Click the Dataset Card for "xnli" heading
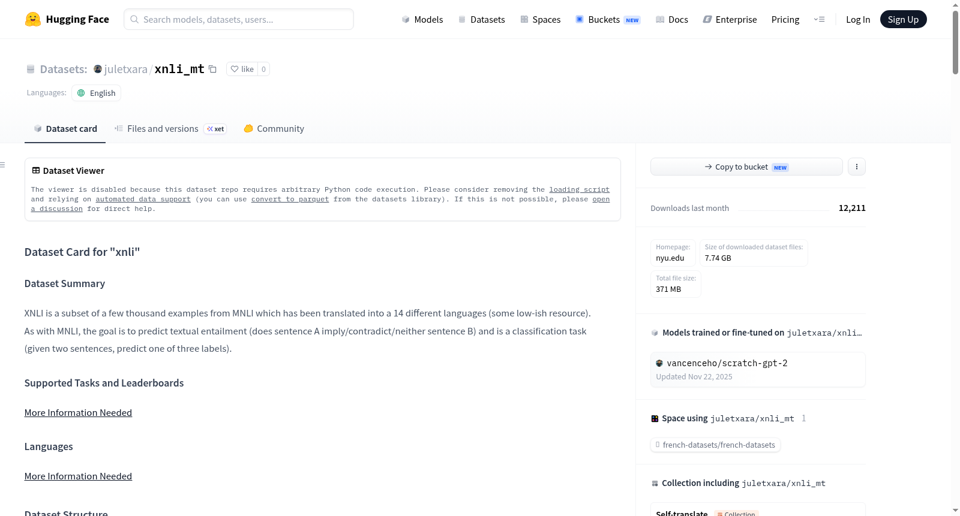 (x=82, y=252)
